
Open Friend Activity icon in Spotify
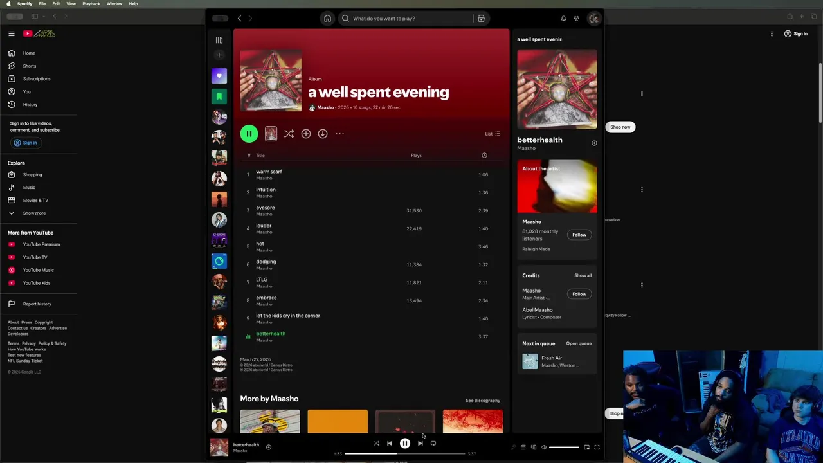click(x=577, y=18)
